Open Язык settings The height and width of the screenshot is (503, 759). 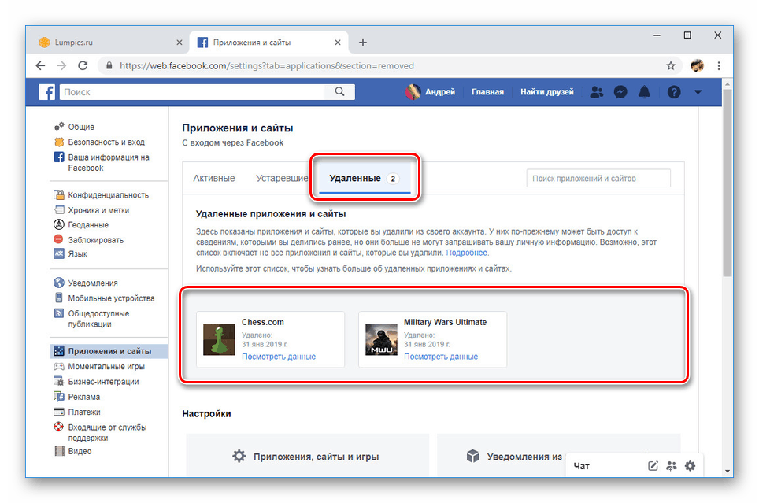[77, 253]
